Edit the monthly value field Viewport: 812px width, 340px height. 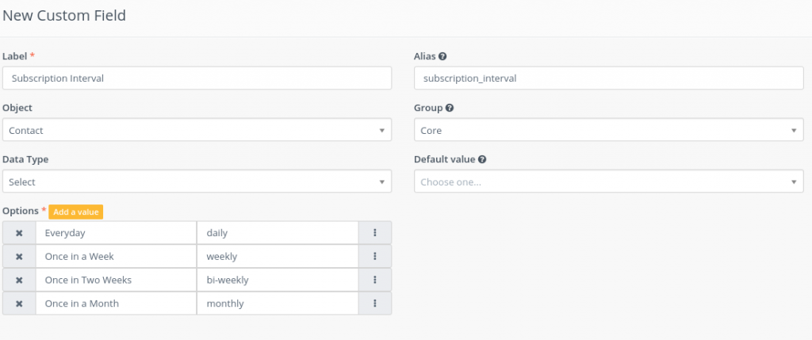(x=278, y=304)
